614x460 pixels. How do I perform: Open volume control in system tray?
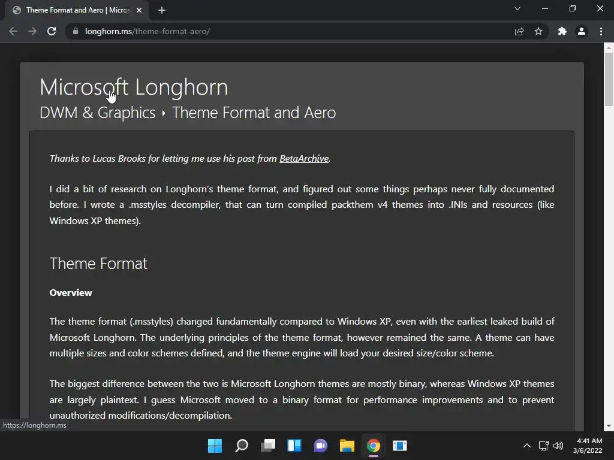coord(558,446)
